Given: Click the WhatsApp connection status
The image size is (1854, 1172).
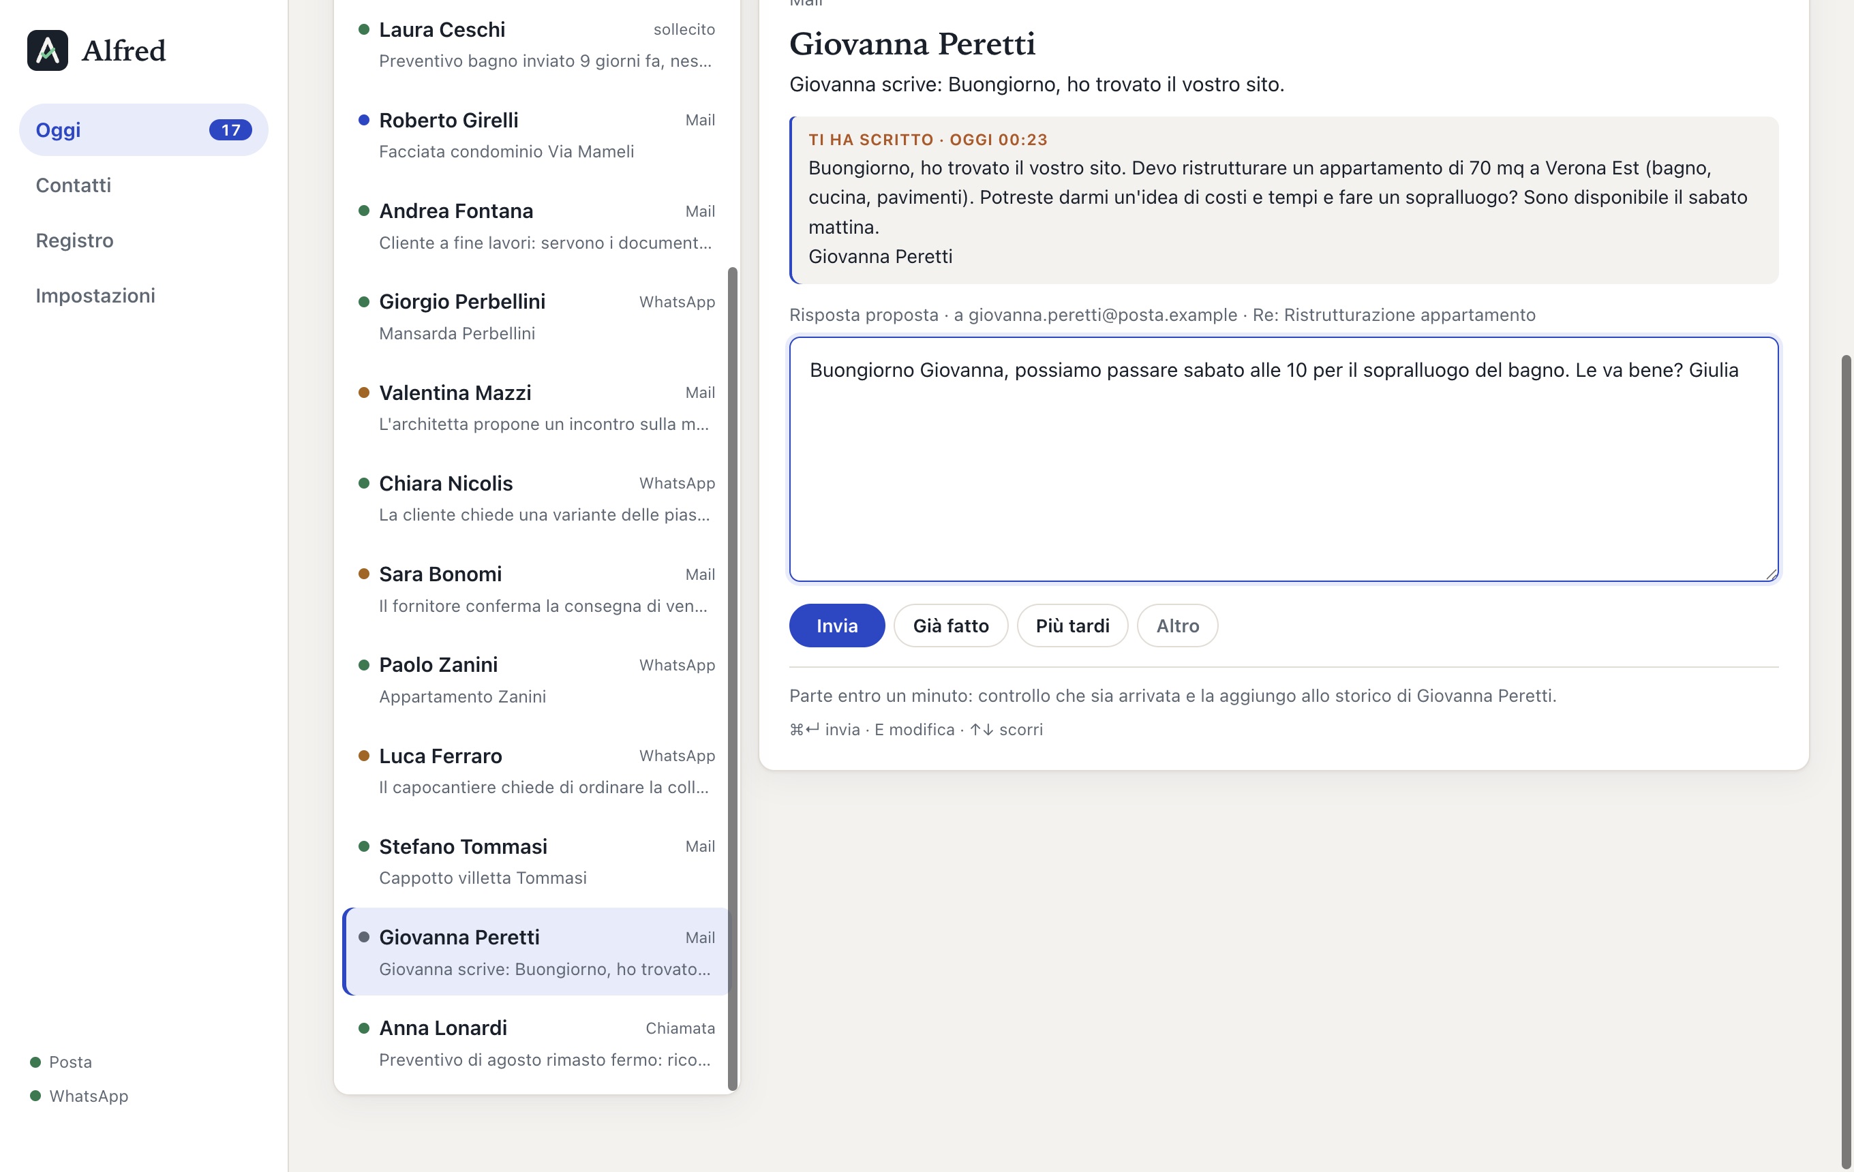Looking at the screenshot, I should (x=78, y=1096).
